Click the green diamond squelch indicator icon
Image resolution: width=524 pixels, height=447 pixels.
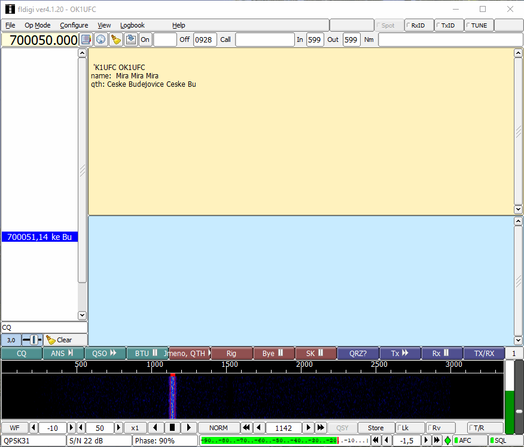coord(447,440)
